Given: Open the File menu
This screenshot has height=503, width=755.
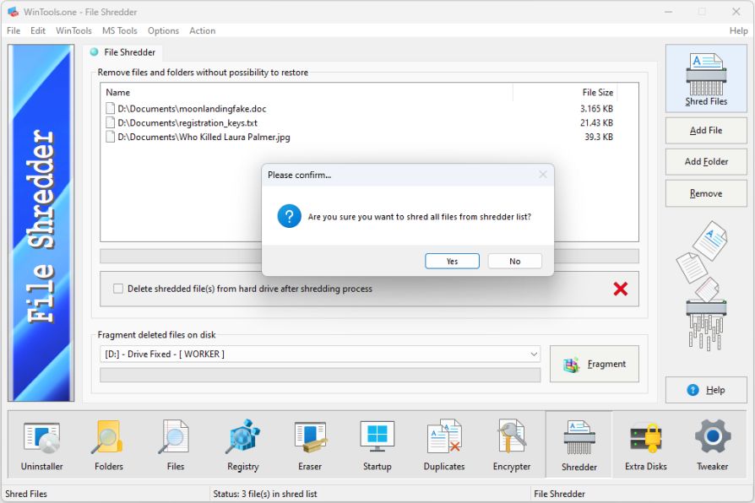Looking at the screenshot, I should coord(14,30).
